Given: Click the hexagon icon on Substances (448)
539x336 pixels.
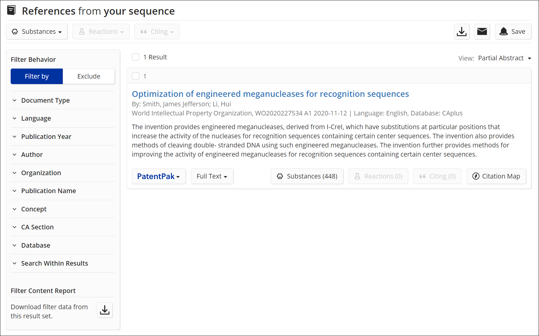Looking at the screenshot, I should point(280,176).
